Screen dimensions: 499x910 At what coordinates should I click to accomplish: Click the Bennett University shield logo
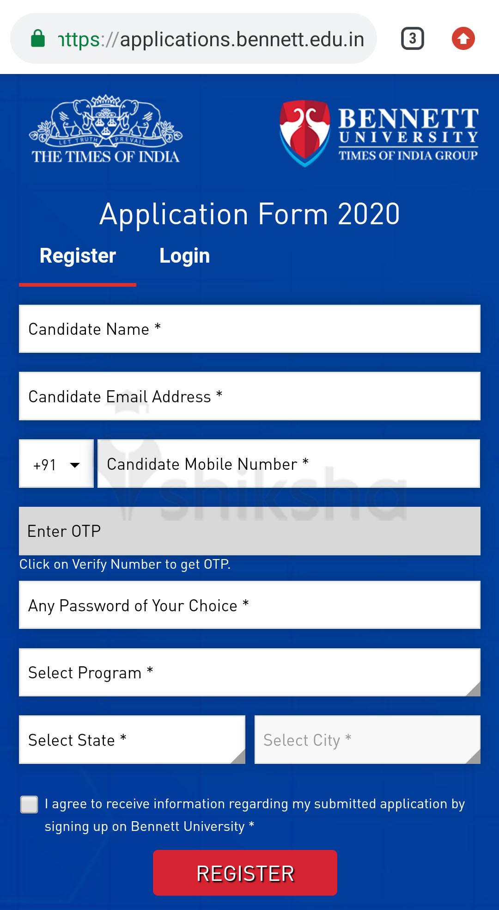(305, 133)
